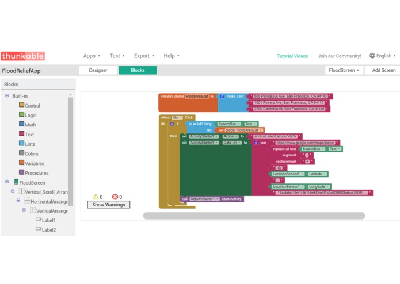This screenshot has width=400, height=284.
Task: Select the Variables blocks category icon
Action: [22, 163]
